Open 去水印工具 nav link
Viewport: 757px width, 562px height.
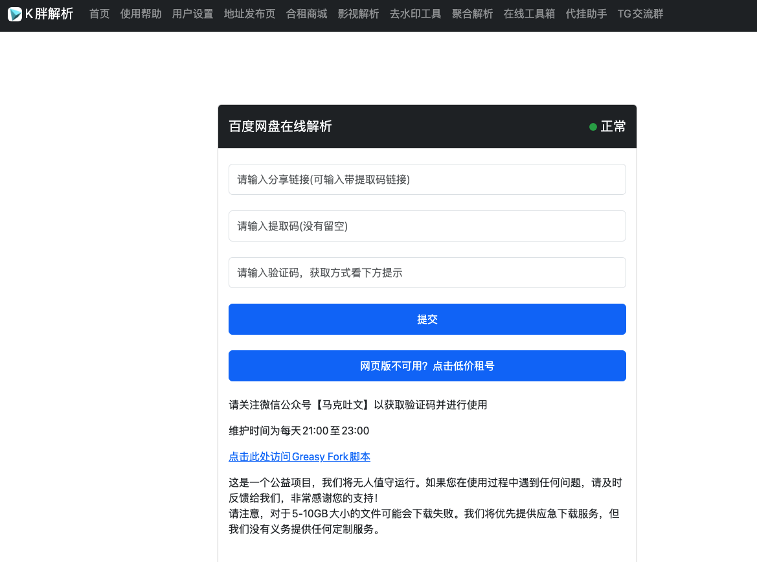415,14
